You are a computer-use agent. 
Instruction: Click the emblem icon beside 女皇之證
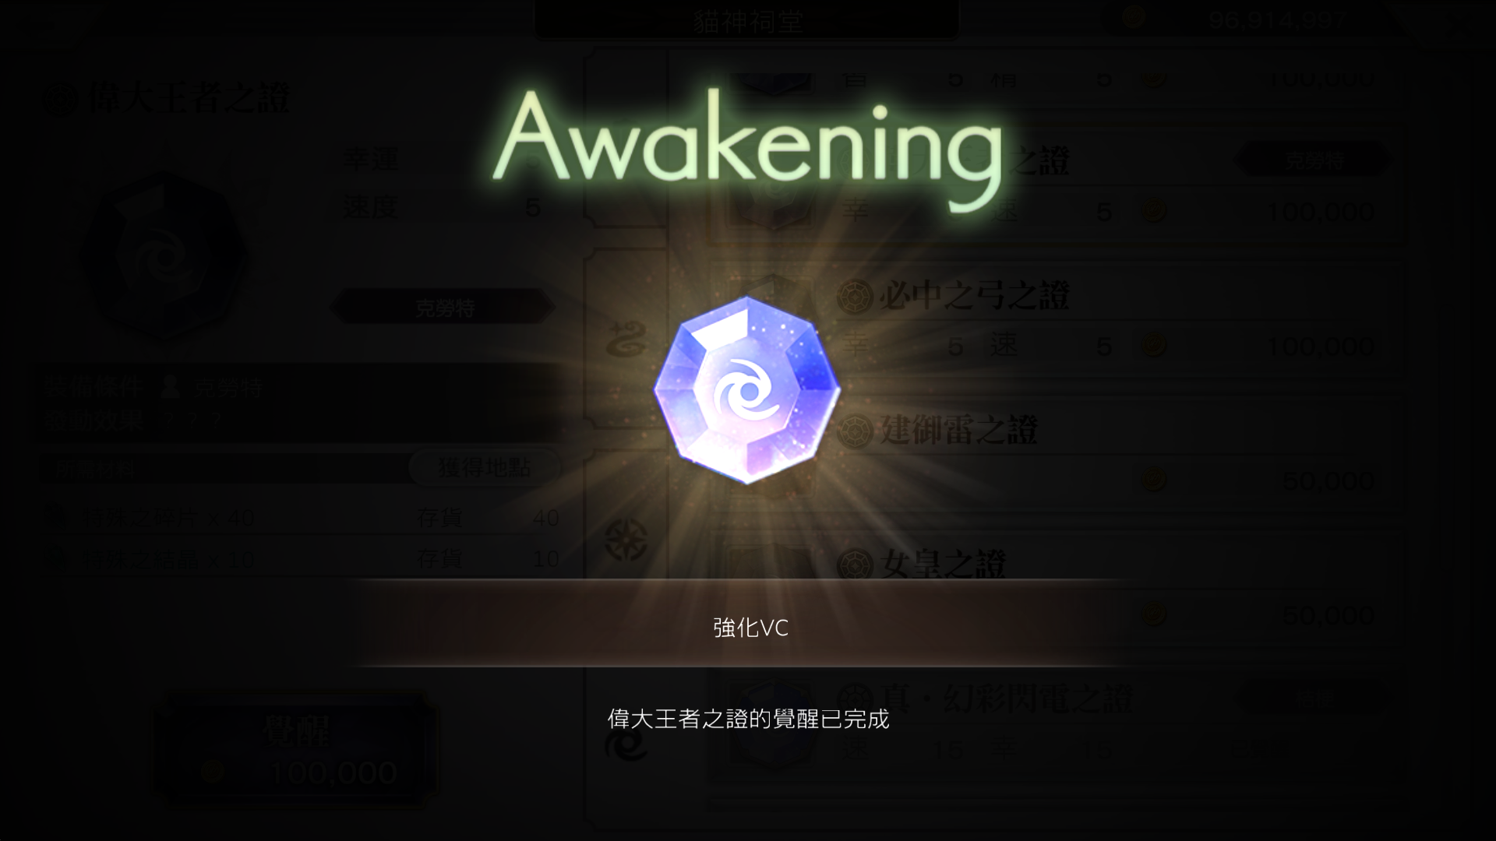coord(854,565)
